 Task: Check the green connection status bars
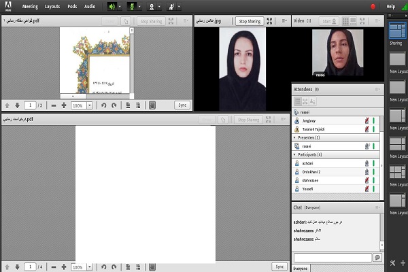coord(405,7)
